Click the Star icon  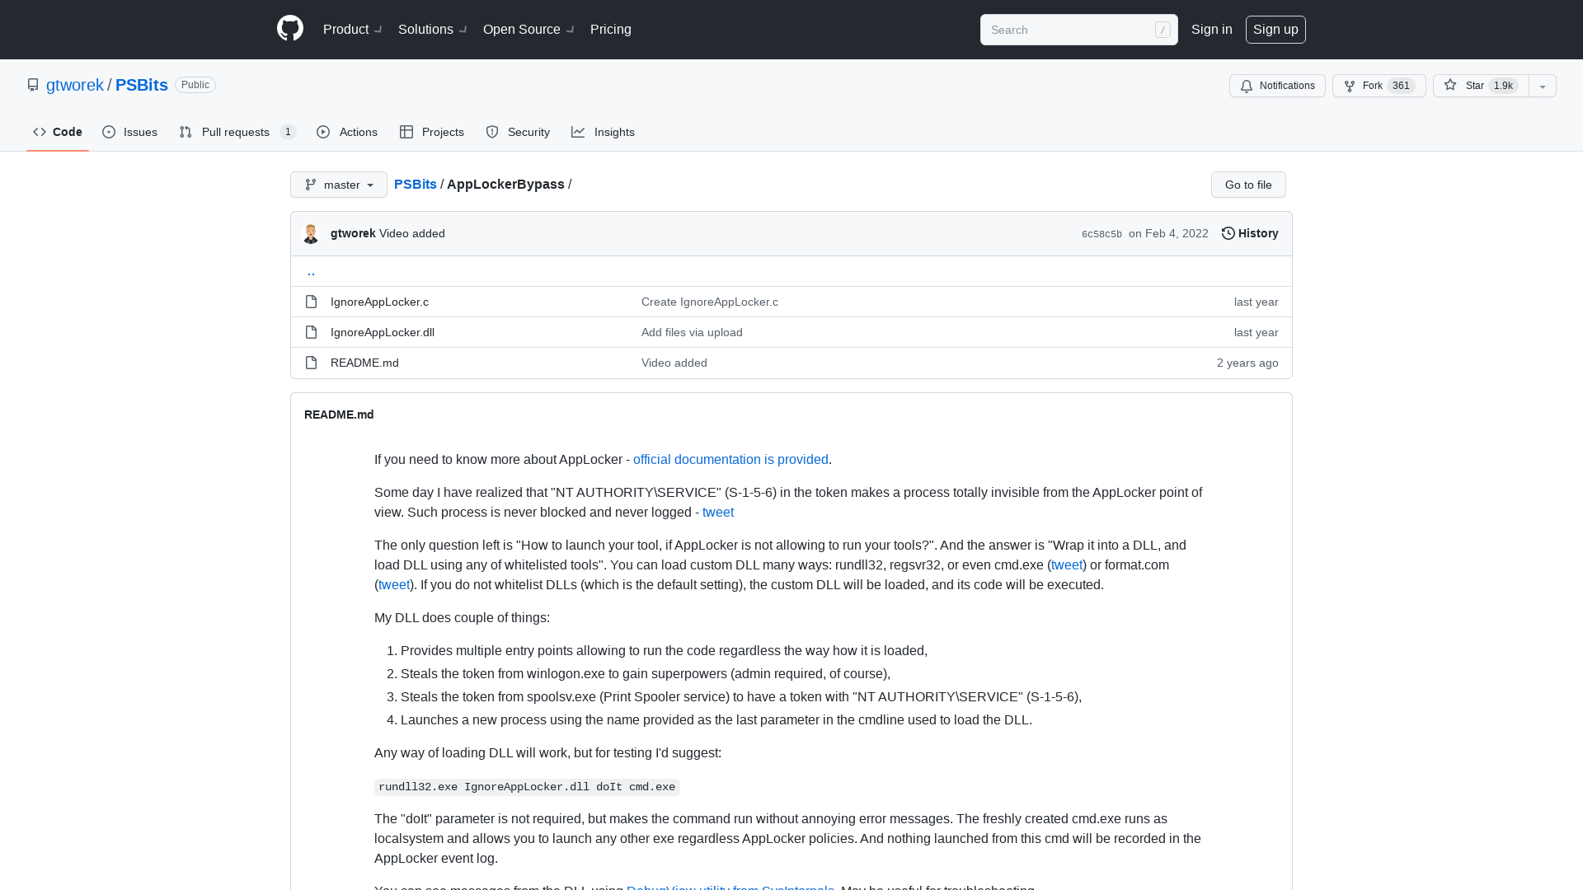click(x=1450, y=85)
